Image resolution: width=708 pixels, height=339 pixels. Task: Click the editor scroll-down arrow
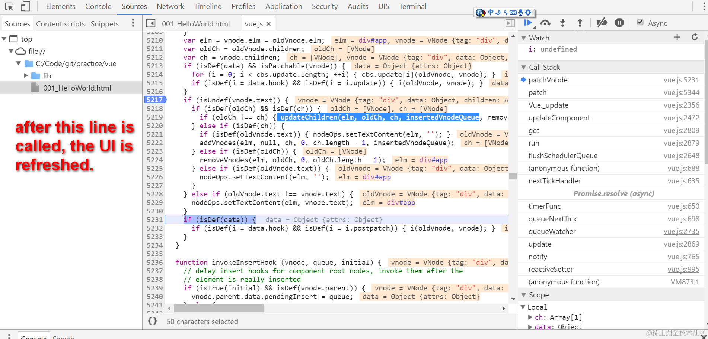(513, 299)
